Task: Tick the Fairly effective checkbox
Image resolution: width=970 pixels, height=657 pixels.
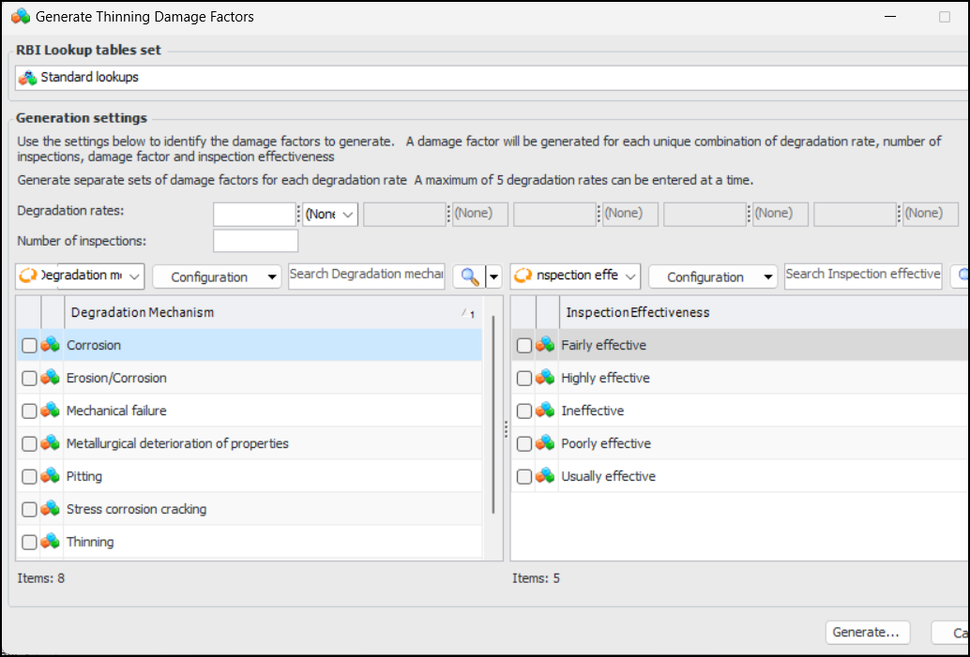Action: [524, 346]
